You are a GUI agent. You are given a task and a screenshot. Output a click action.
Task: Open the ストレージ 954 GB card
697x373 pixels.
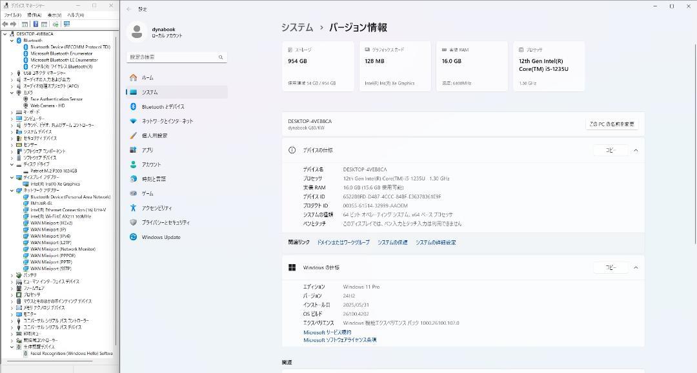318,66
